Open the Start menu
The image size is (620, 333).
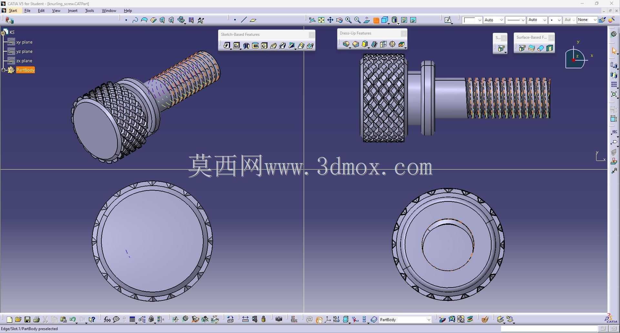[x=13, y=11]
